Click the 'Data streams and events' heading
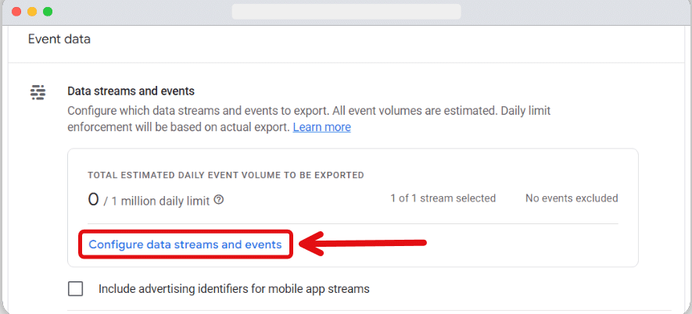 (x=131, y=91)
